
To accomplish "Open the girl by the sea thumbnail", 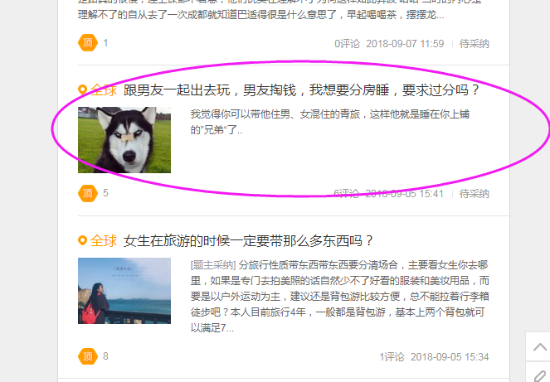I will (124, 291).
